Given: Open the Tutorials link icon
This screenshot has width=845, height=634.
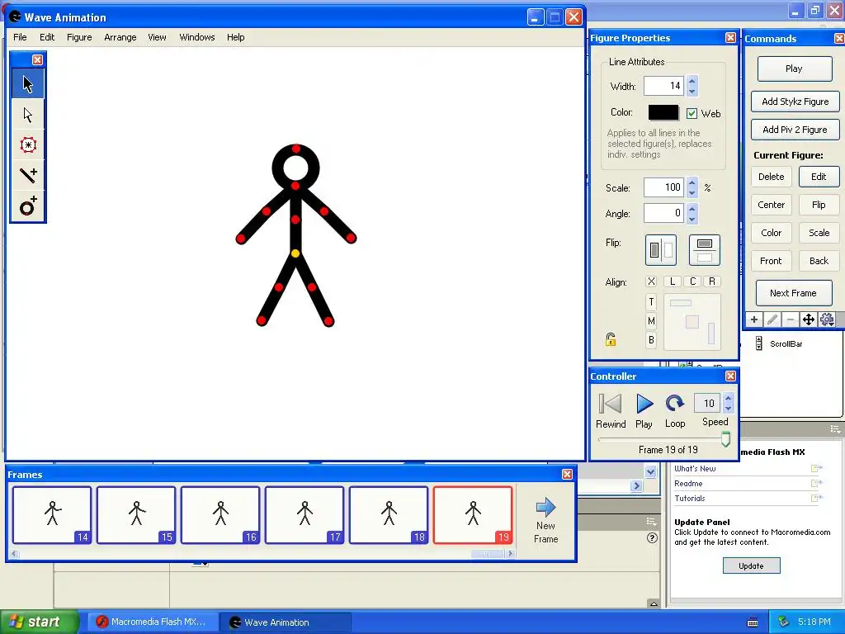Looking at the screenshot, I should click(x=816, y=498).
